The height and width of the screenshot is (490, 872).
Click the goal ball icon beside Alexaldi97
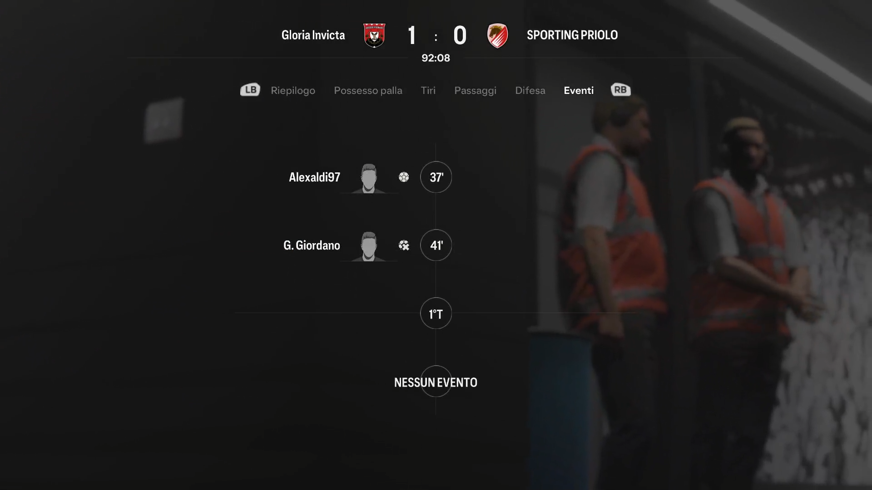tap(404, 177)
